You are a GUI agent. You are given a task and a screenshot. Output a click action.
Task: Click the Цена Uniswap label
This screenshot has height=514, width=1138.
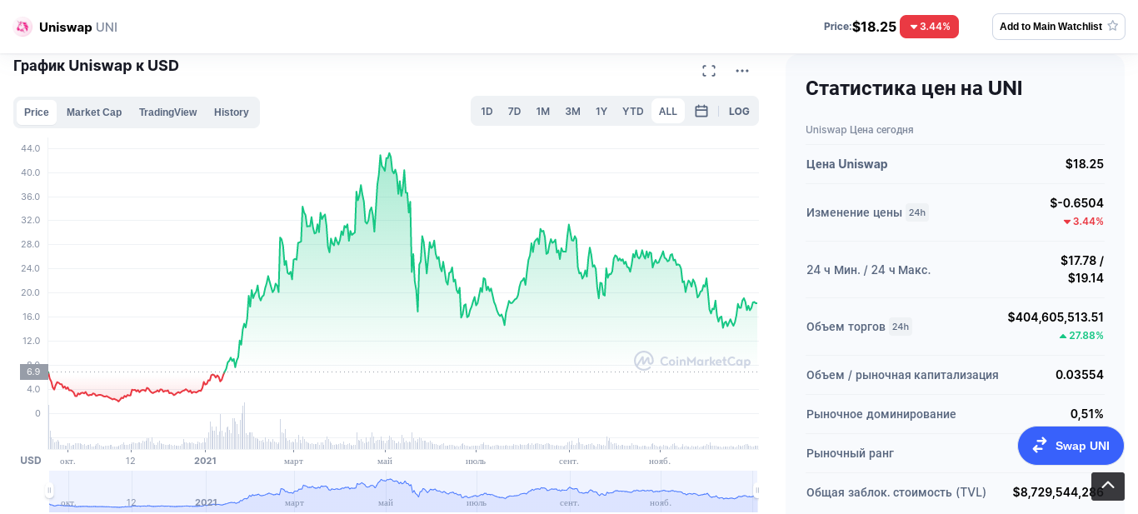tap(847, 164)
